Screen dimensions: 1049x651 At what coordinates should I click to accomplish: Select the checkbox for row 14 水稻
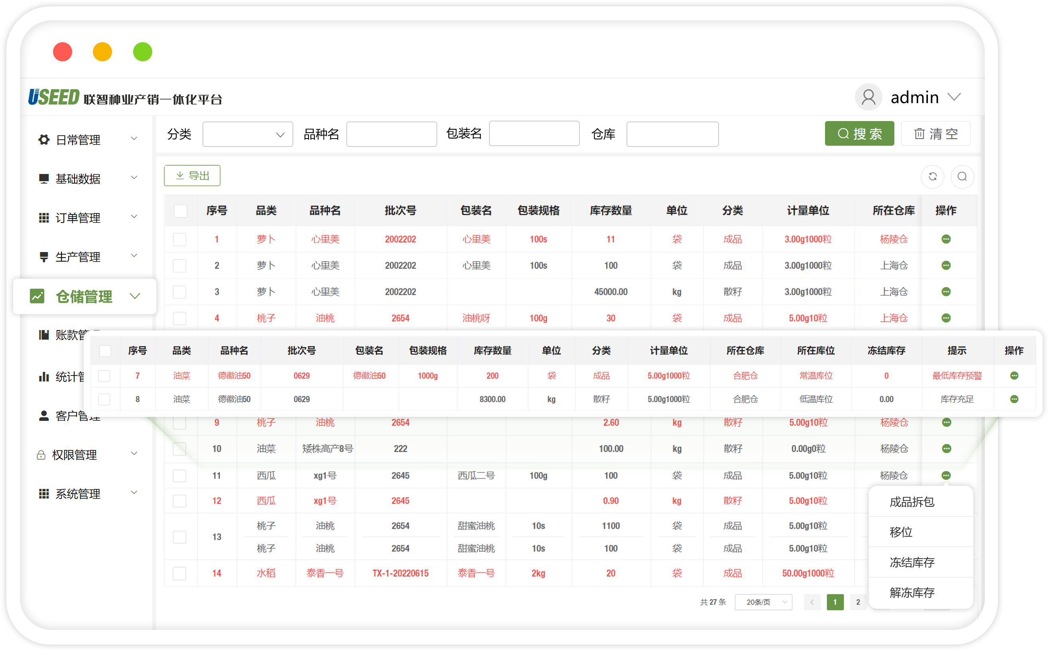point(179,573)
